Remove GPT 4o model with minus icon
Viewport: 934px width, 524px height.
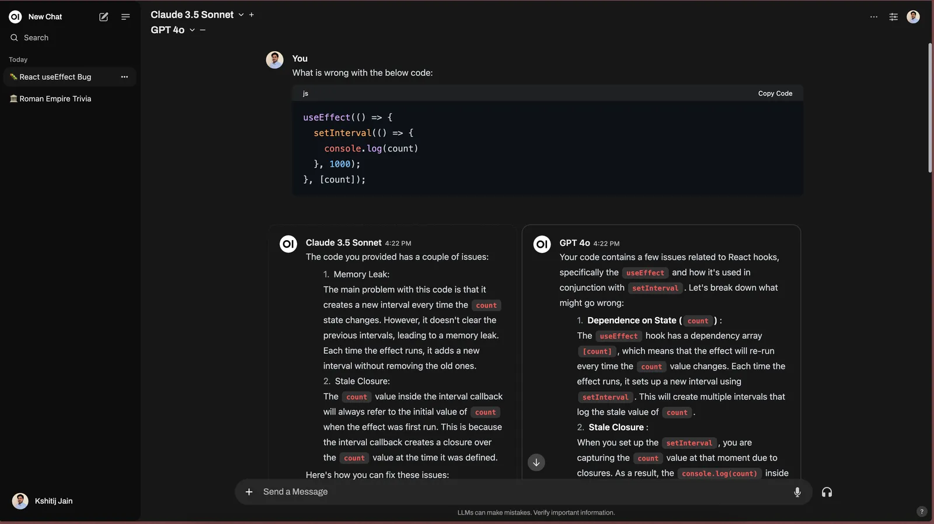point(203,30)
